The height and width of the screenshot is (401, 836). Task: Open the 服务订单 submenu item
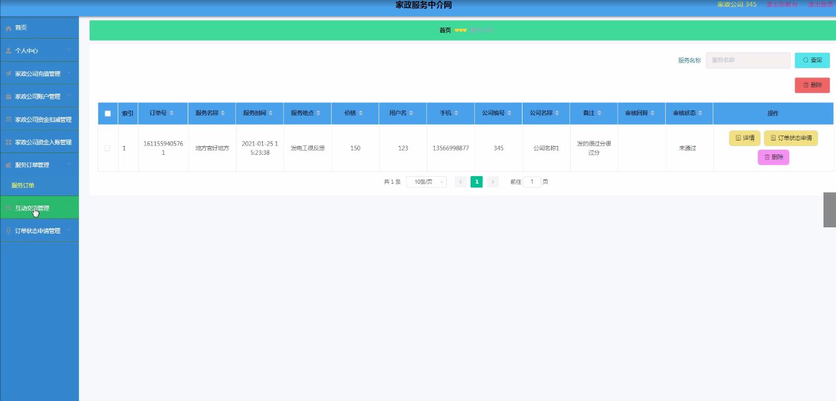23,186
